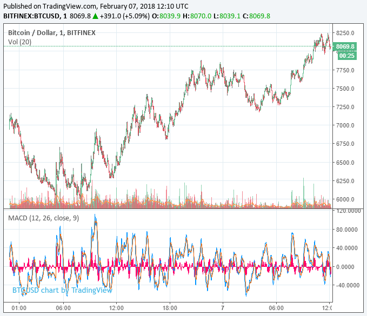Select the 'Bitcoin / Dollar, 1, BITFINEX' chart title
Image resolution: width=367 pixels, height=316 pixels.
click(x=51, y=33)
